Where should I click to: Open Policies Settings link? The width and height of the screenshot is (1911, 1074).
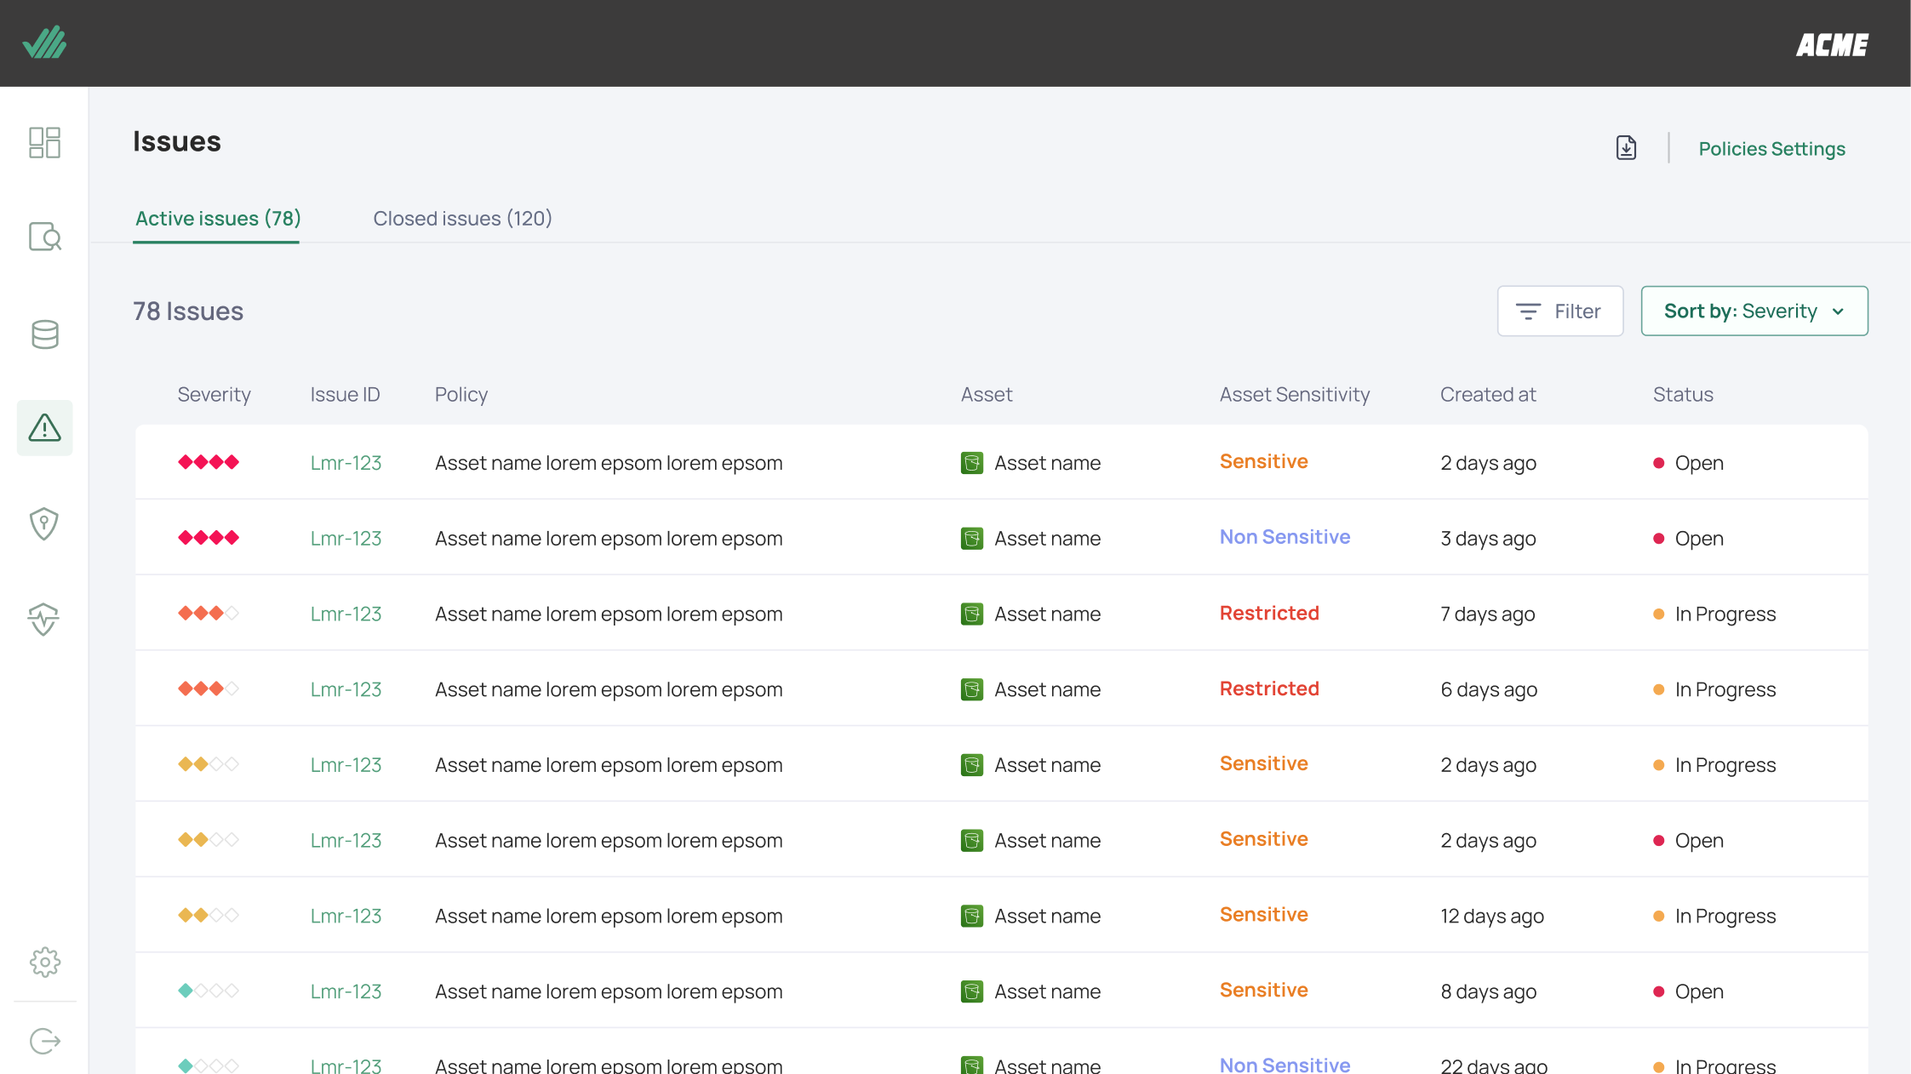tap(1772, 149)
